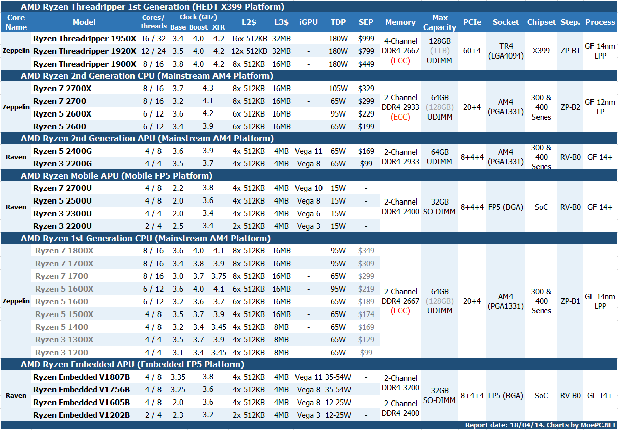618x430 pixels.
Task: Click the Ryzen 7 2700 model name
Action: 60,101
